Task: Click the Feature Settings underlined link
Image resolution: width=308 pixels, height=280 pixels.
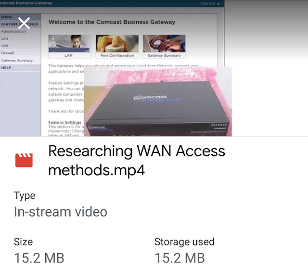Action: (65, 122)
